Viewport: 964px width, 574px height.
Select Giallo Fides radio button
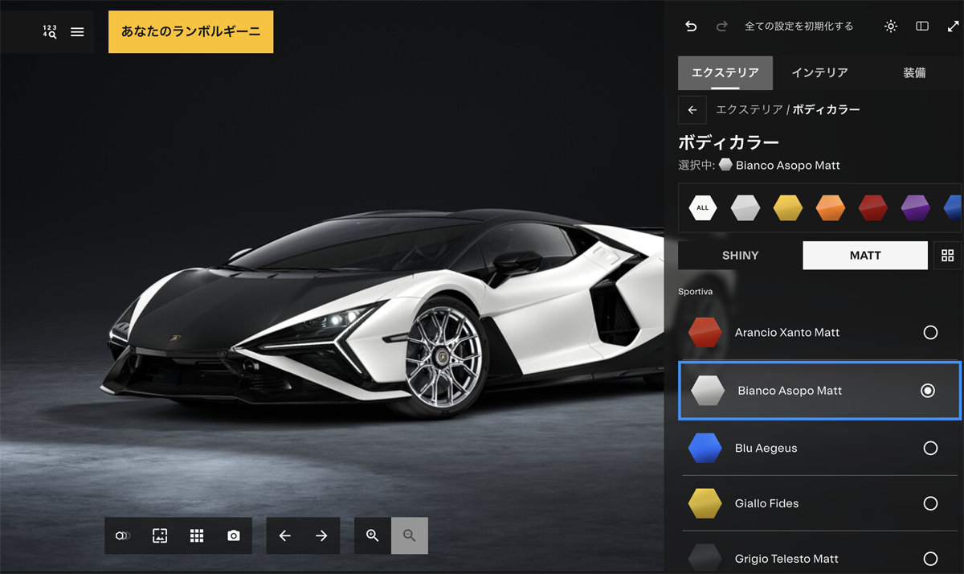click(930, 503)
